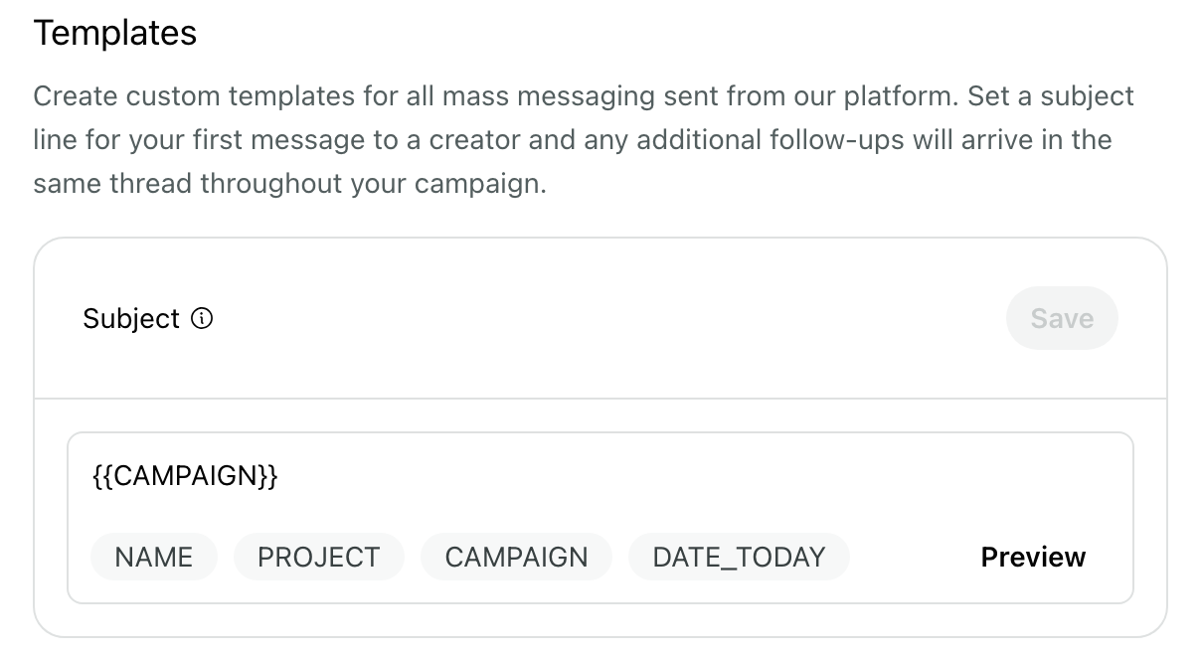This screenshot has width=1201, height=656.
Task: Click the Subject card header area
Action: [x=600, y=318]
